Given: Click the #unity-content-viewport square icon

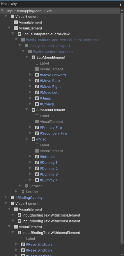Looking at the screenshot, I should tap(26, 46).
